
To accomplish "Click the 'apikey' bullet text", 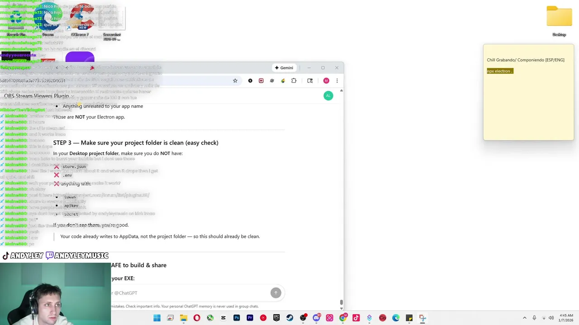I will [x=71, y=205].
